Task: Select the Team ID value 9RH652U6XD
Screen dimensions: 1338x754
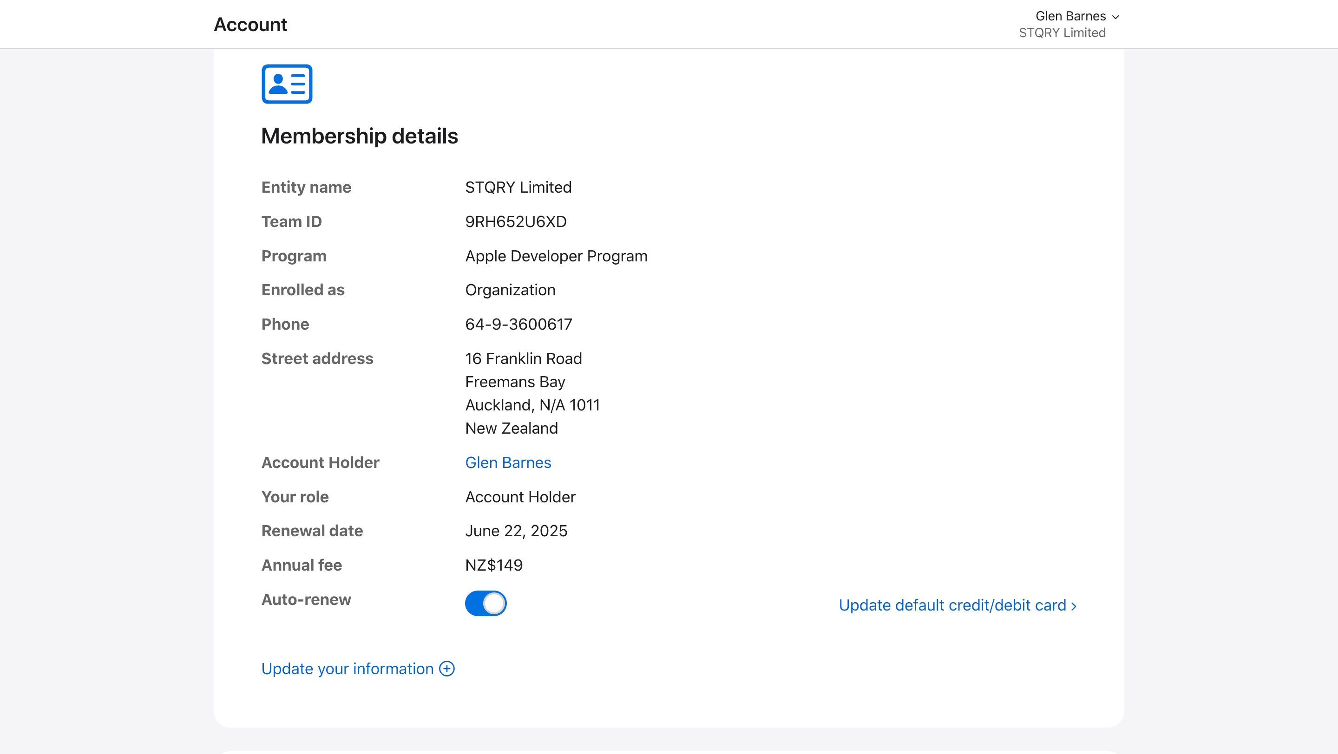Action: (x=515, y=221)
